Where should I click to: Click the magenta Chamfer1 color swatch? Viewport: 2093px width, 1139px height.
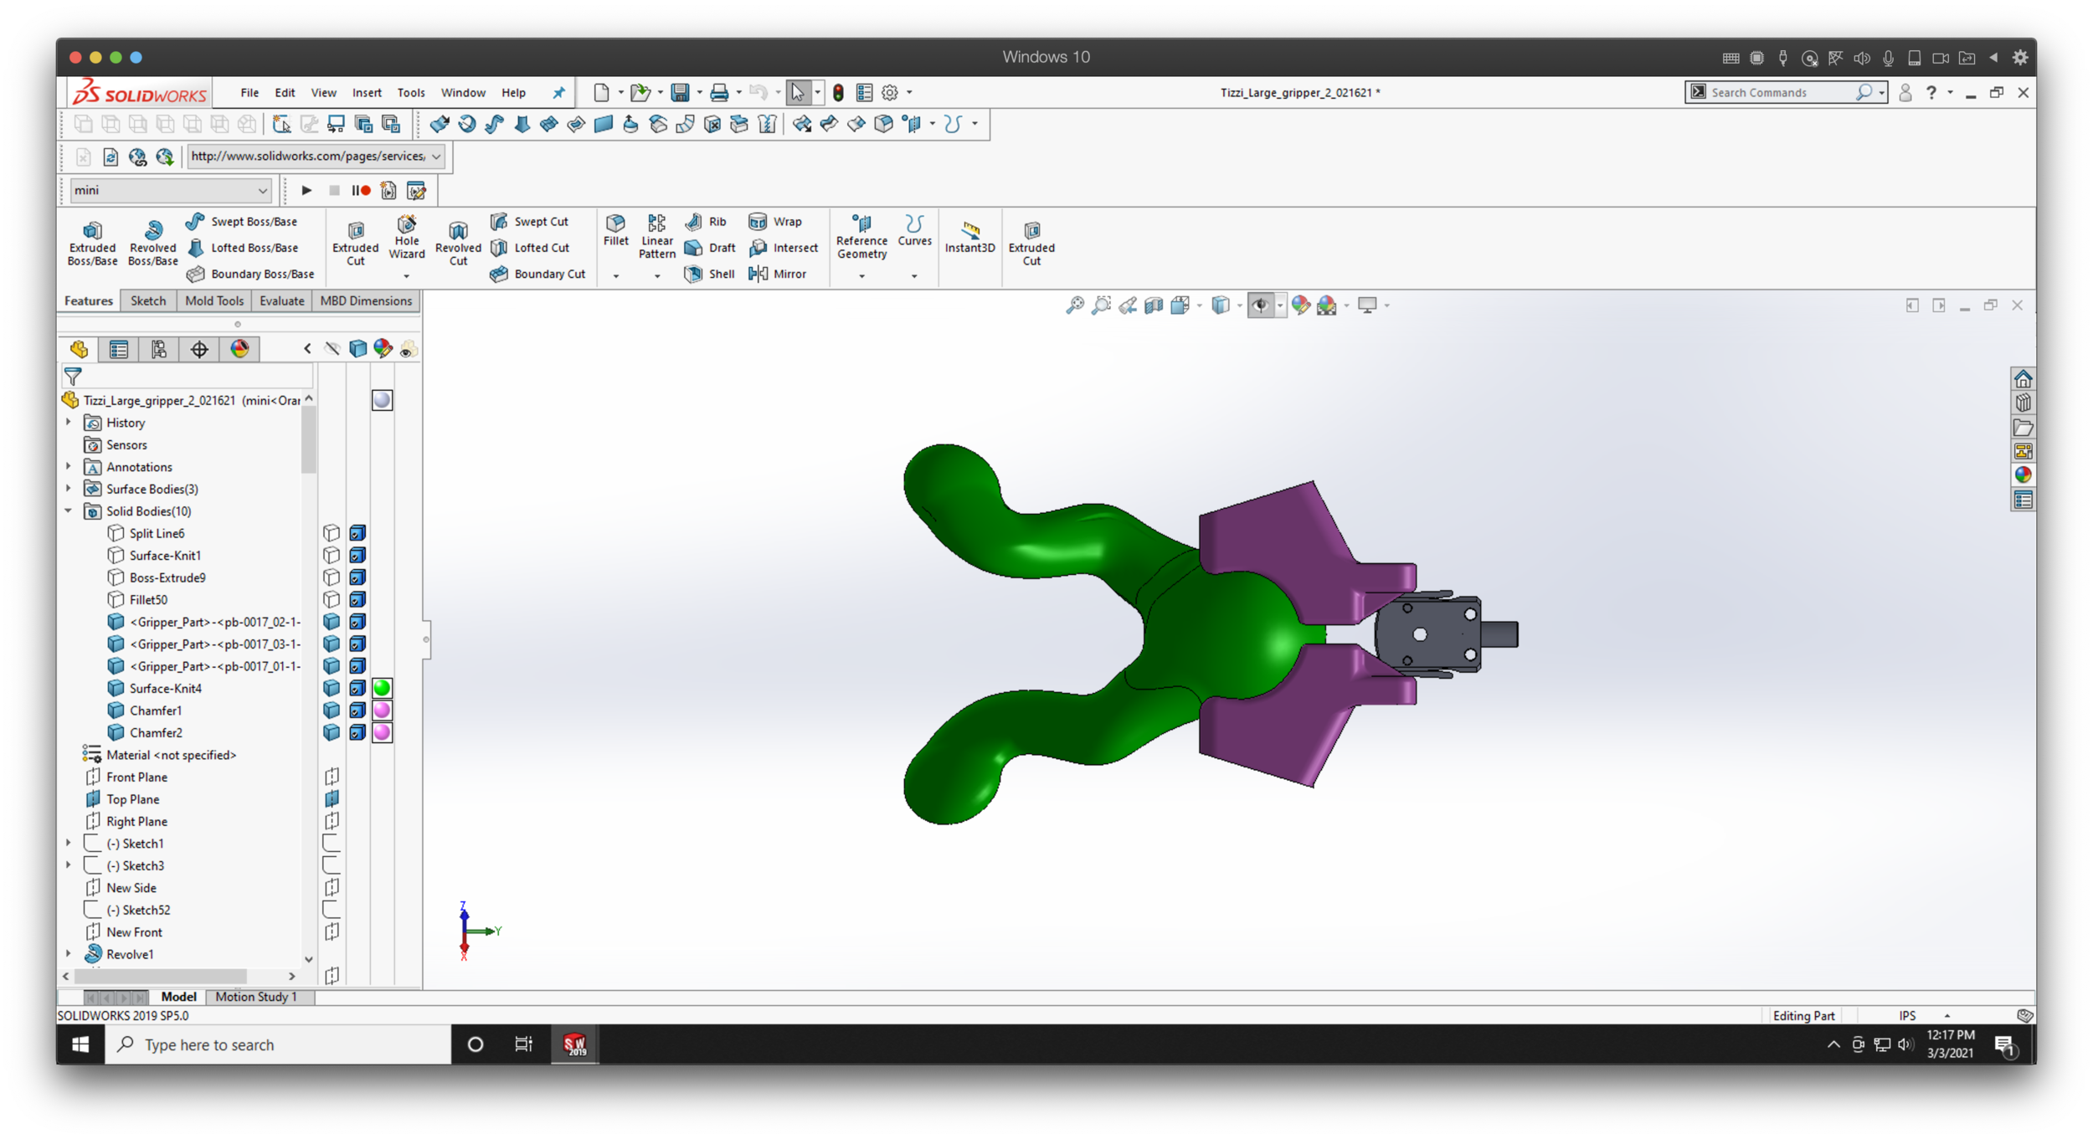click(382, 711)
